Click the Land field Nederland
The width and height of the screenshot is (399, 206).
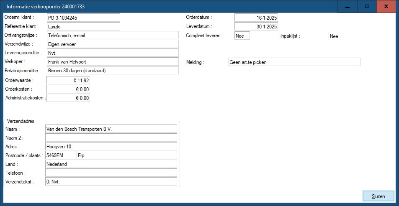coord(111,164)
